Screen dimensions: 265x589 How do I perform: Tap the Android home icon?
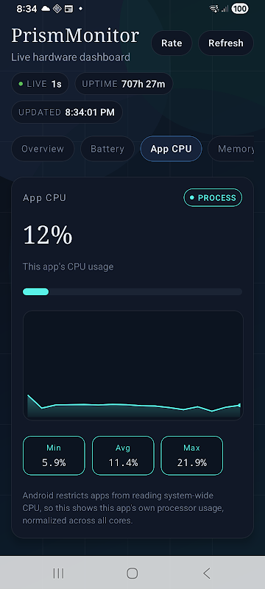tap(132, 574)
